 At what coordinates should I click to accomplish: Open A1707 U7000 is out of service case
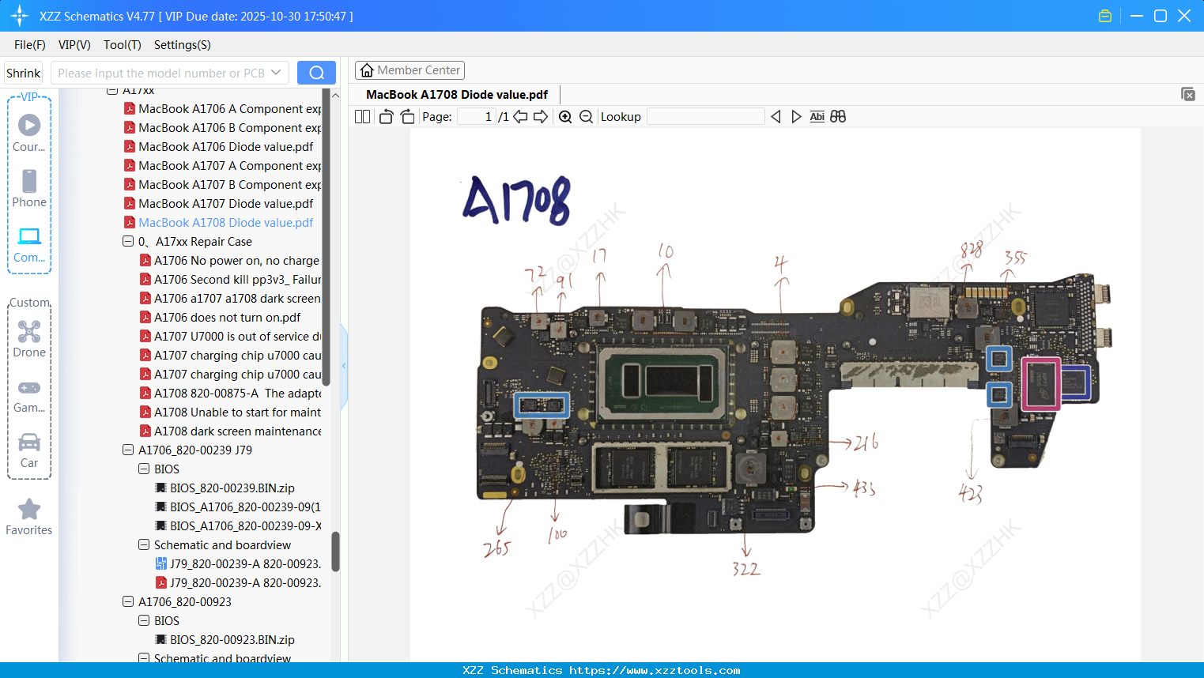click(230, 337)
